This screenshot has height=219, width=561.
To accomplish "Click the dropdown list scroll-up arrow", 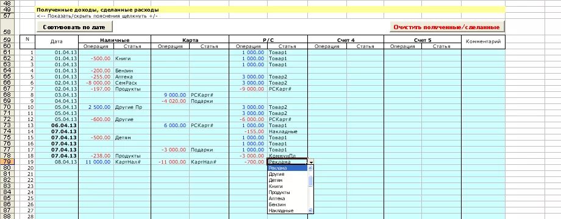I will 310,168.
